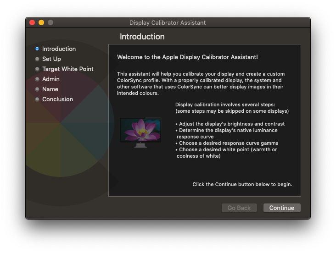Click the grey bullet beside Conclusion
This screenshot has height=253, width=336.
[37, 99]
